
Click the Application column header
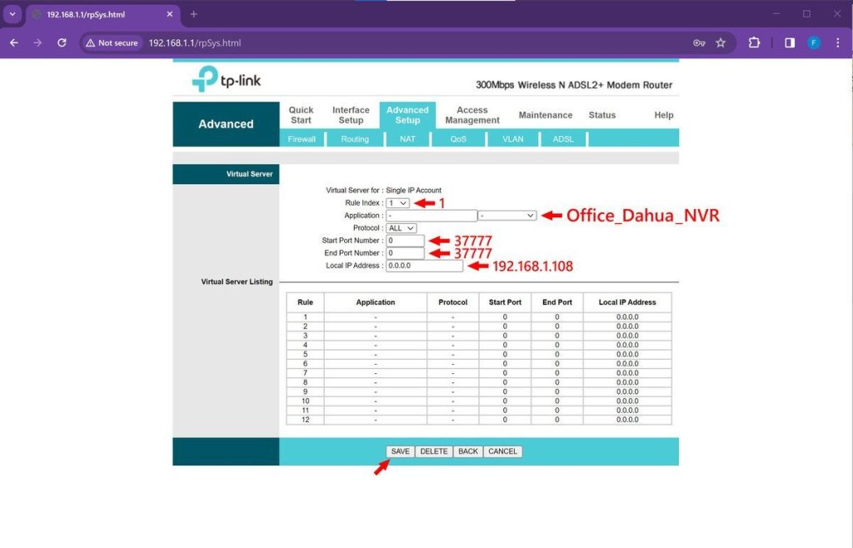tap(376, 302)
